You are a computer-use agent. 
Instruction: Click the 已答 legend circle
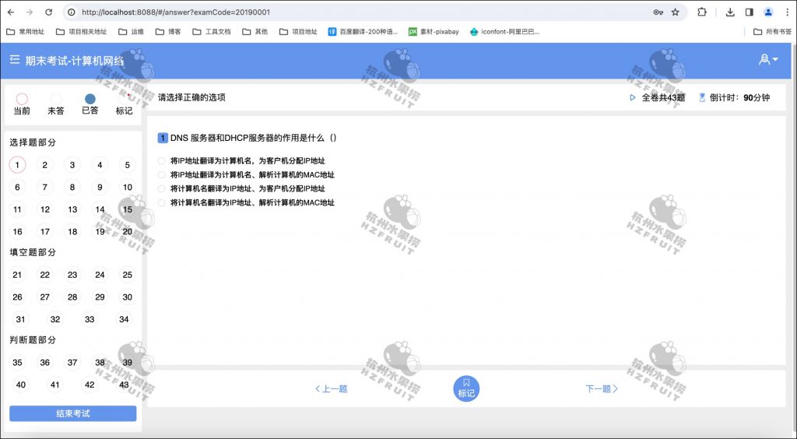(x=90, y=99)
